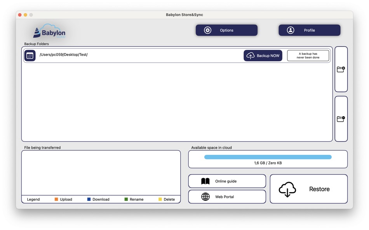Click the available cloud space progress bar
The height and width of the screenshot is (230, 369).
pos(268,157)
